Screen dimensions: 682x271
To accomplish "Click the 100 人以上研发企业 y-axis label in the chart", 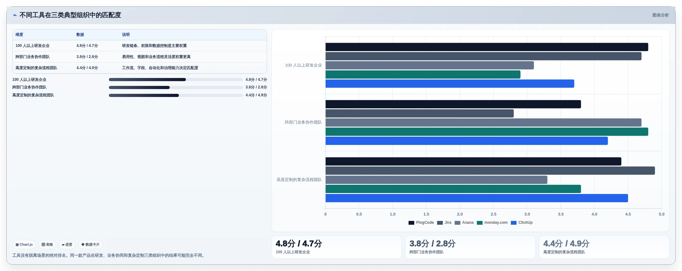I will point(303,65).
